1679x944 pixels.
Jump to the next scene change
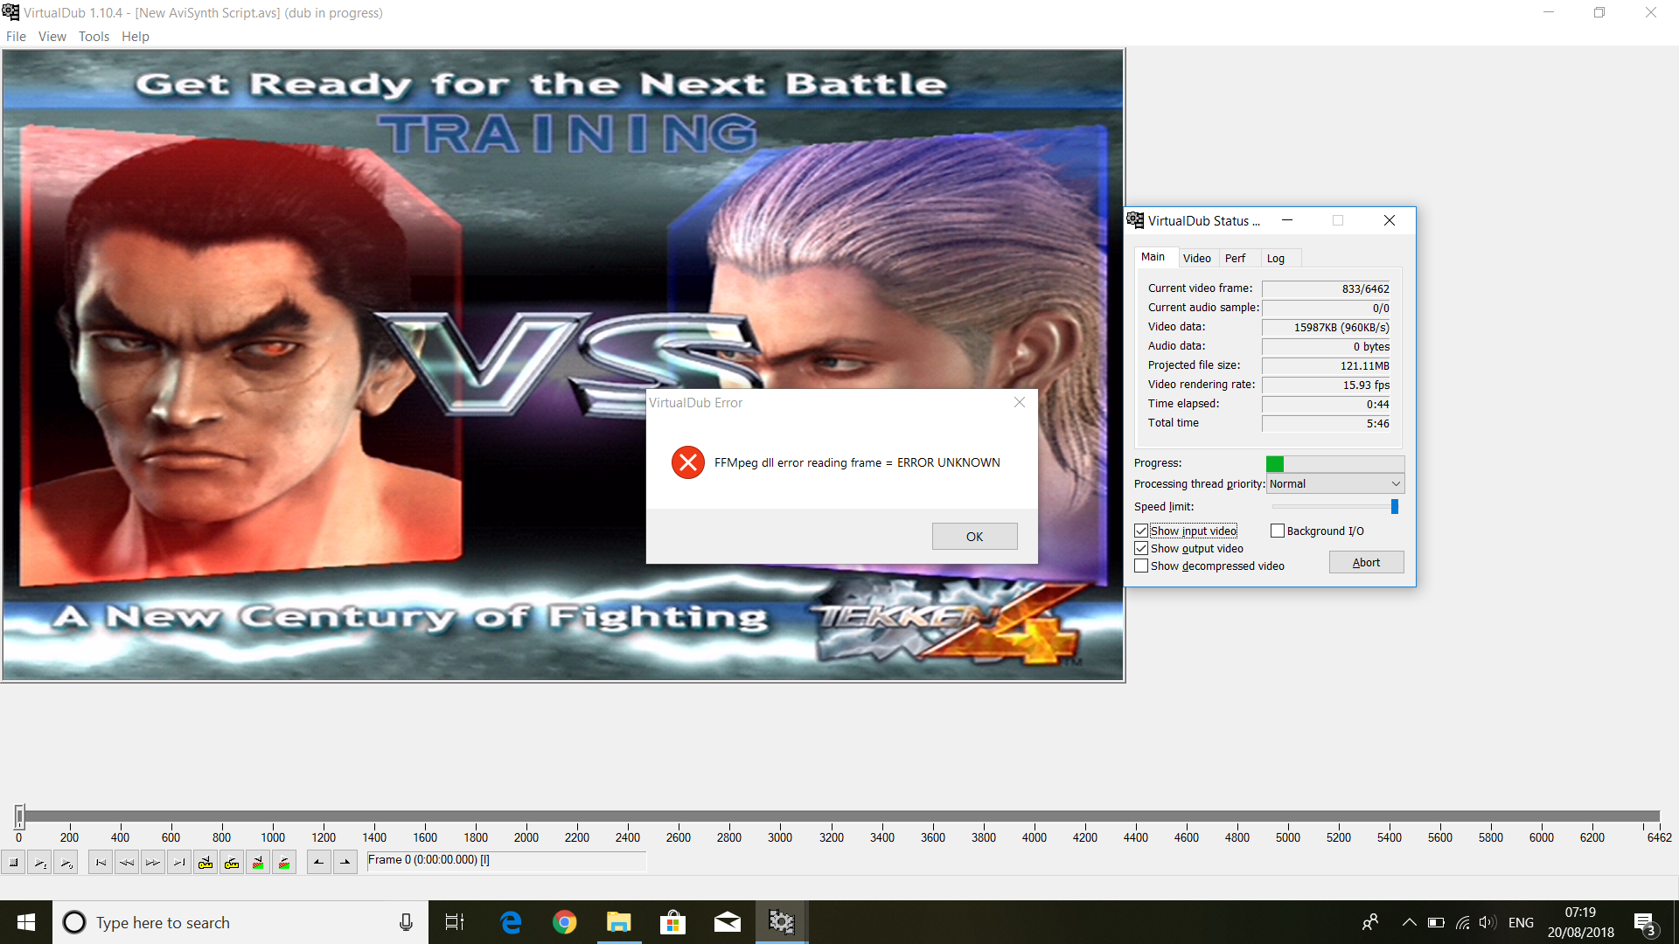[x=284, y=863]
